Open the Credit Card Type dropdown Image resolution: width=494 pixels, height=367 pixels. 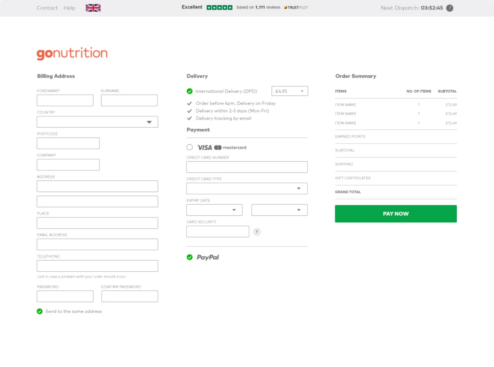coord(247,189)
